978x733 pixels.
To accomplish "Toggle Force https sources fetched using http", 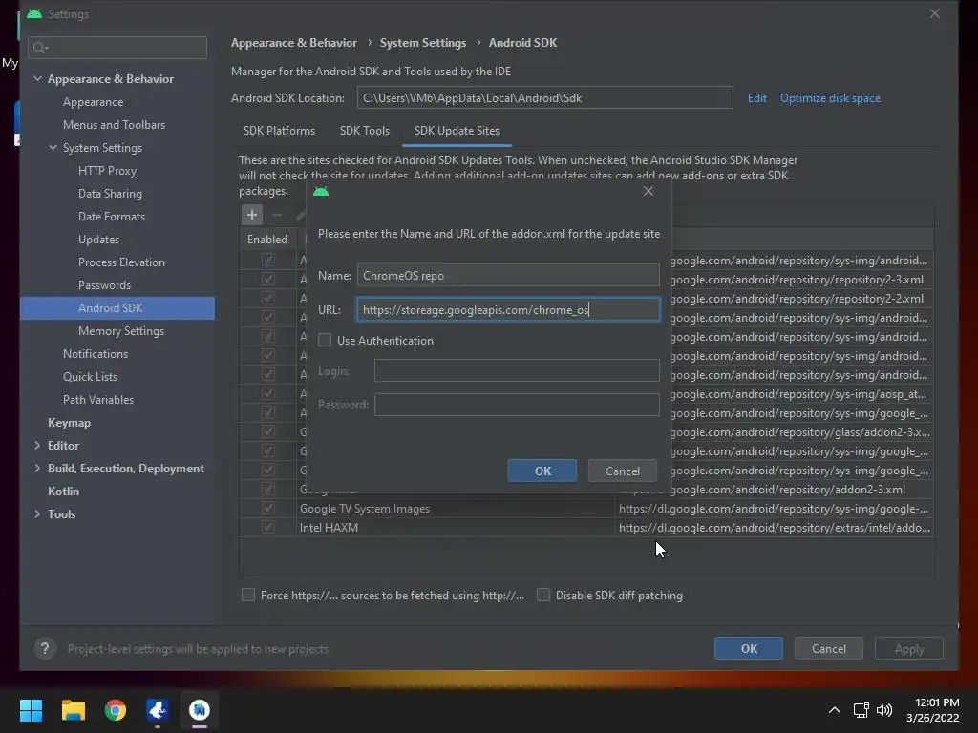I will point(248,596).
